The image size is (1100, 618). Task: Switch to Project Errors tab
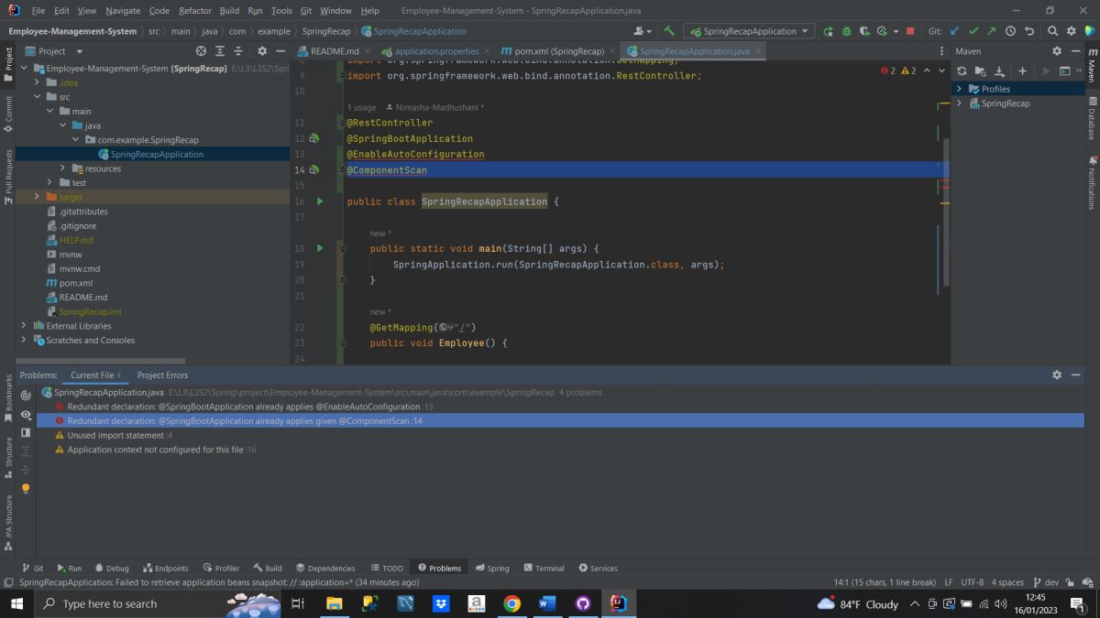[x=162, y=374]
